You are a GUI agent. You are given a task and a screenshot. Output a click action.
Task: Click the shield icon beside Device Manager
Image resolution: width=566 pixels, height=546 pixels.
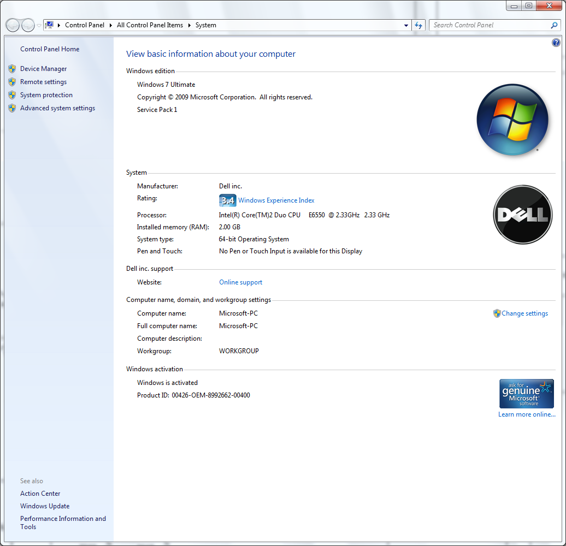point(12,68)
